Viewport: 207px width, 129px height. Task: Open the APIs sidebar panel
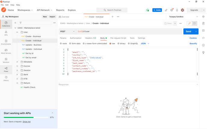(x=6, y=33)
